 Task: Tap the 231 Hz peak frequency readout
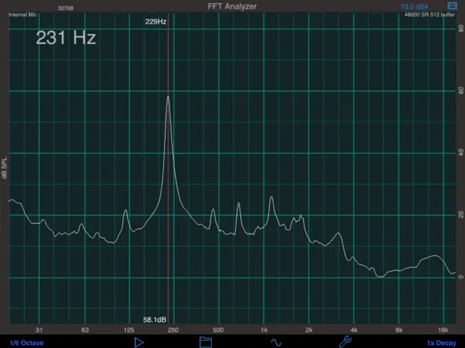coord(66,38)
